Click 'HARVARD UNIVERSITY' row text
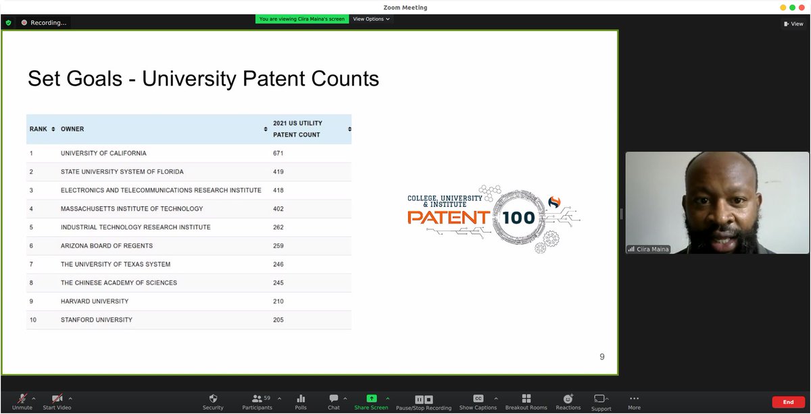 coord(95,301)
